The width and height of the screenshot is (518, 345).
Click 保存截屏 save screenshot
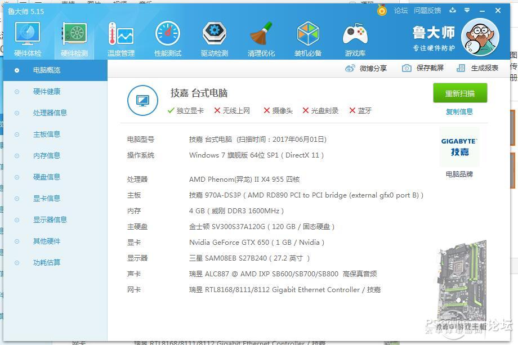pyautogui.click(x=423, y=68)
